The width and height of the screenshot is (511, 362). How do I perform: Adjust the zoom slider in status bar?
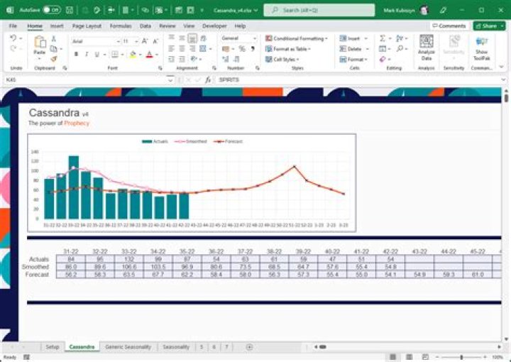(x=461, y=357)
